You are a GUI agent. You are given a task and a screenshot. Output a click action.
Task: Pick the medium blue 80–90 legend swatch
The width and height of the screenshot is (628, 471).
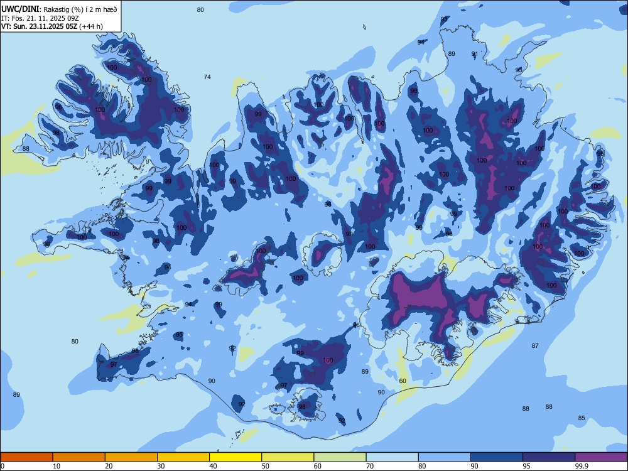coord(445,457)
